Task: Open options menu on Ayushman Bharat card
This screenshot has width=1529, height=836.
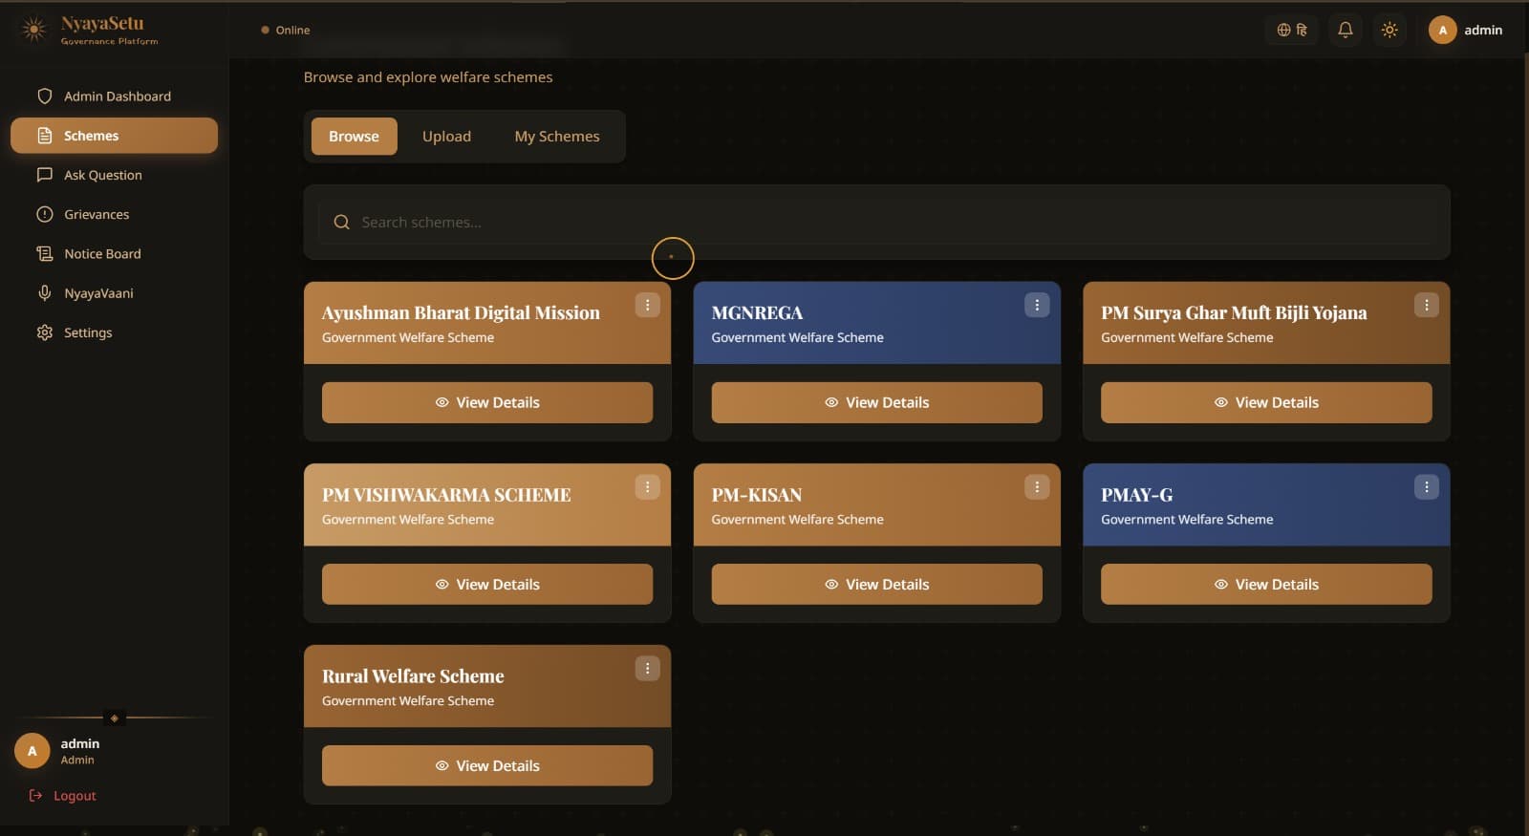Action: pyautogui.click(x=647, y=305)
